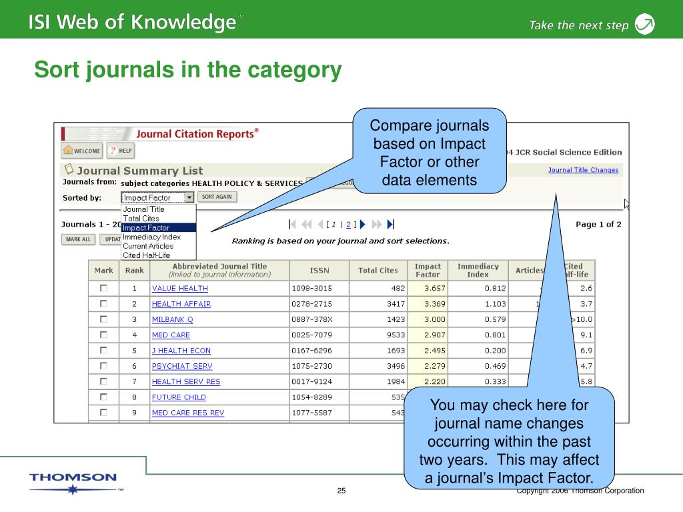Check the mark box for FUTURE CHILD

point(103,397)
